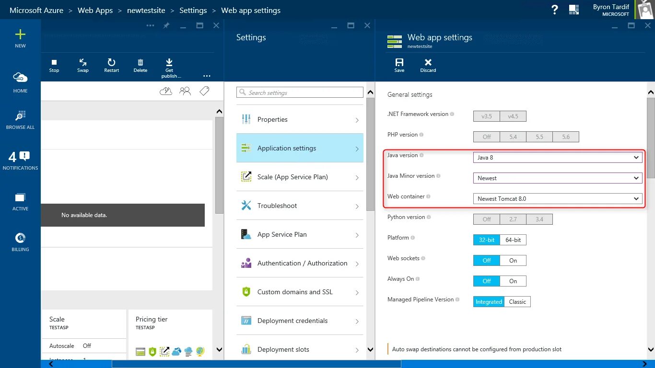
Task: Click Web app settings vertical scrollbar
Action: point(651,138)
